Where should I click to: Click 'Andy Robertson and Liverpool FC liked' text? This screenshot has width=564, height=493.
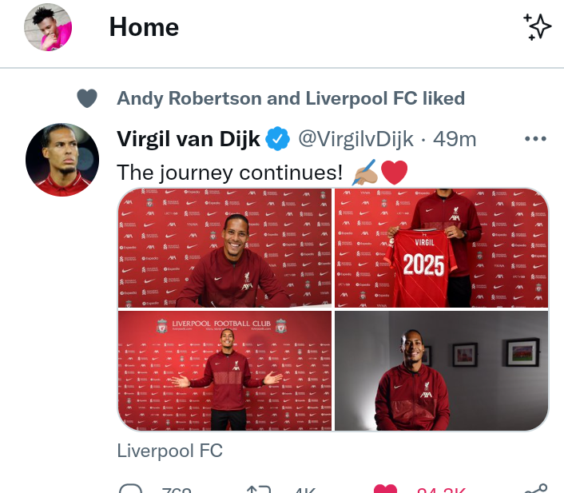[x=291, y=98]
